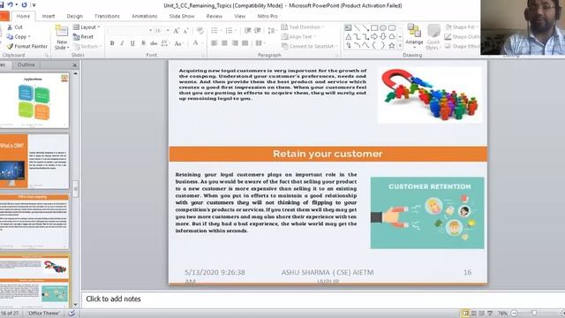Click the Reset slide icon
Screen dimensions: 565x318
click(x=77, y=37)
